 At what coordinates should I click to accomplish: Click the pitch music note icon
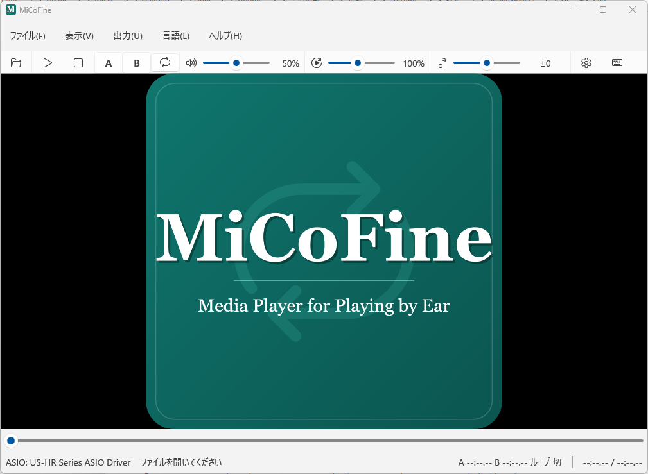coord(442,63)
